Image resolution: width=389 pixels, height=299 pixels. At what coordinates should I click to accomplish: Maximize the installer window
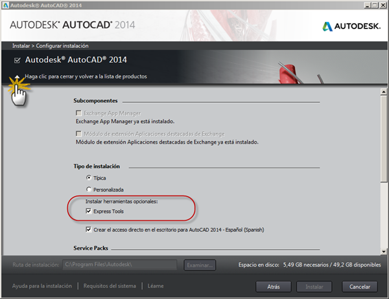coord(375,5)
